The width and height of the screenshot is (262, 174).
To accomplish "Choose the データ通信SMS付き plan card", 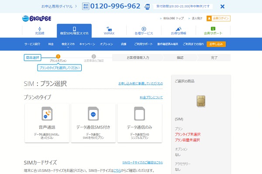I will tap(93, 123).
